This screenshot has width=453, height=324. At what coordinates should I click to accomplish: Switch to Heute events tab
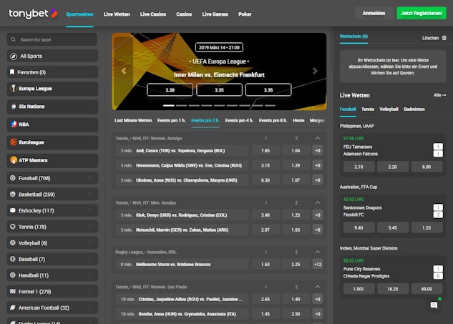298,120
